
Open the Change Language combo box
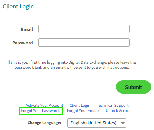[x=97, y=123]
